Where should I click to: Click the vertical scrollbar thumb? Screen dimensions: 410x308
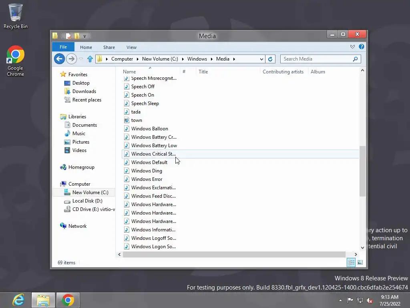click(362, 171)
